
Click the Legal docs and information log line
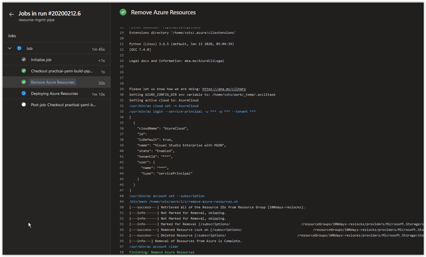(176, 61)
